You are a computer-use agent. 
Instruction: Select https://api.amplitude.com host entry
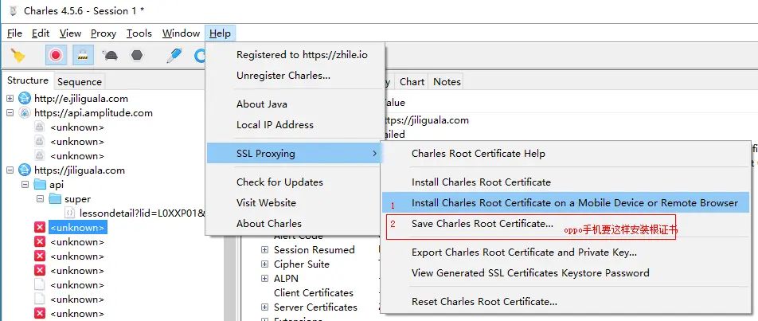[x=93, y=113]
